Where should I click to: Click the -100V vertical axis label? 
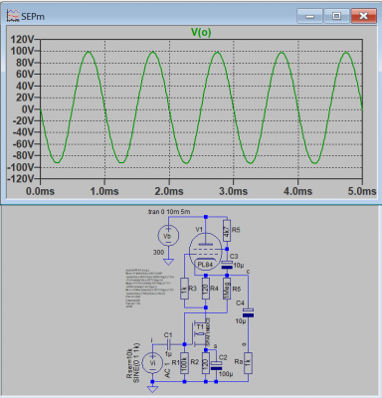(21, 167)
